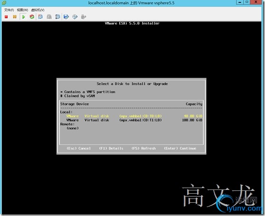Click the Reset virtual machine icon
The width and height of the screenshot is (265, 216).
[x=32, y=17]
